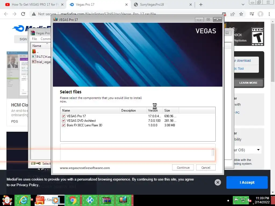Open Kodi from the taskbar
275x206 pixels.
click(x=90, y=200)
